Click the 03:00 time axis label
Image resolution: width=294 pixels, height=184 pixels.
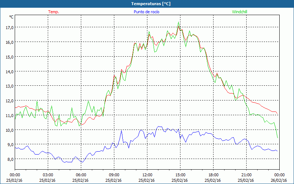48,175
